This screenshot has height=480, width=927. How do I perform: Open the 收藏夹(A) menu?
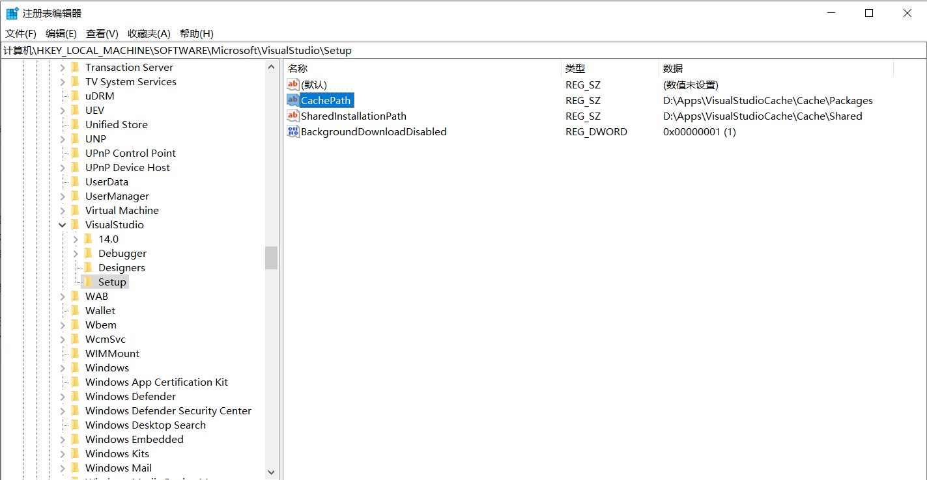pyautogui.click(x=149, y=33)
